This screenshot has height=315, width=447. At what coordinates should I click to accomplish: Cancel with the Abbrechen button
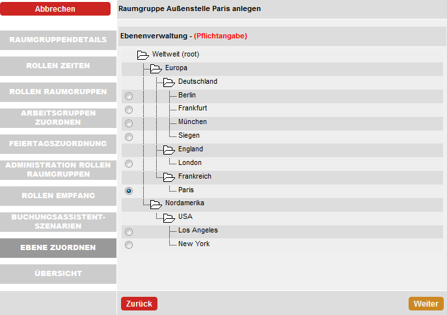55,9
